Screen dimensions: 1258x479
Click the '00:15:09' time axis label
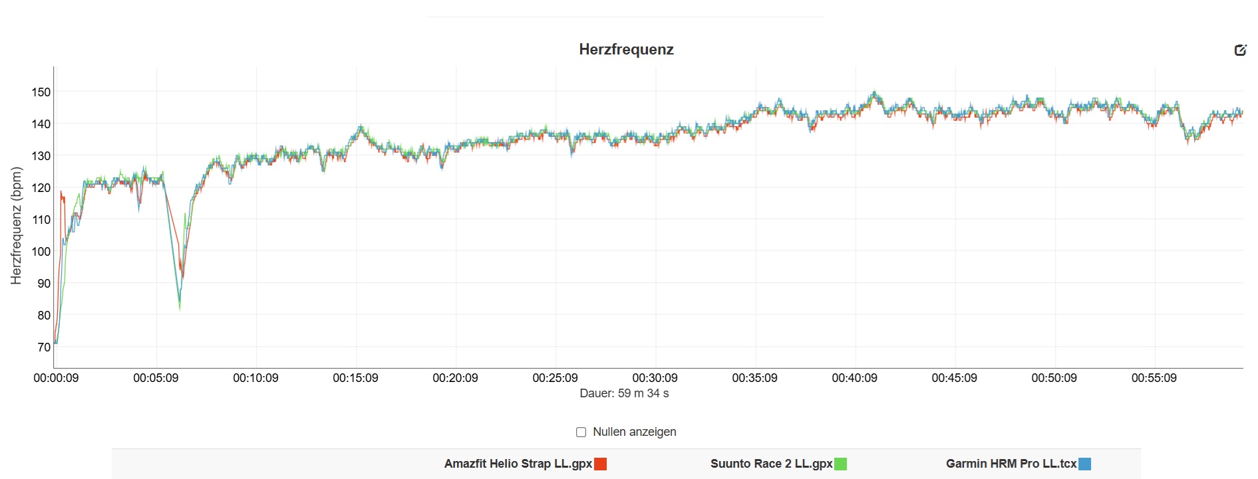[355, 378]
